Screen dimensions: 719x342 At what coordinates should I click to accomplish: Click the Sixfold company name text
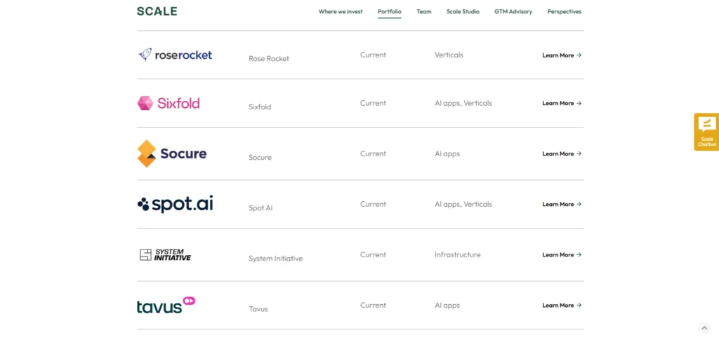point(260,107)
